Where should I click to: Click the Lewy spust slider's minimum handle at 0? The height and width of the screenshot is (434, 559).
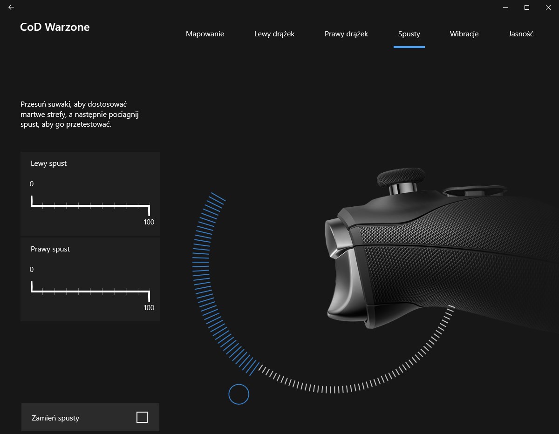32,202
